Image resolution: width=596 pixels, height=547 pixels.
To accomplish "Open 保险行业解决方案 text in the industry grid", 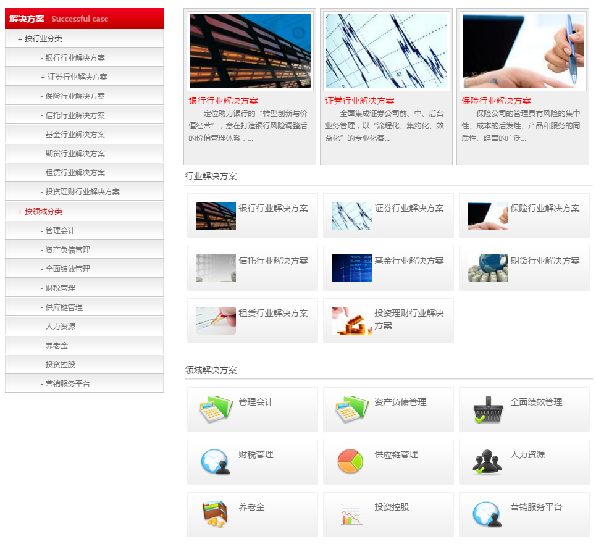I will (x=545, y=208).
